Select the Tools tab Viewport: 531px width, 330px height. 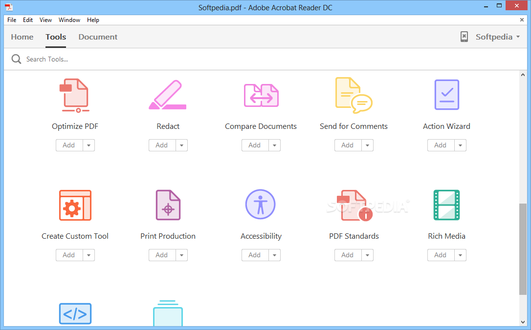pos(56,37)
